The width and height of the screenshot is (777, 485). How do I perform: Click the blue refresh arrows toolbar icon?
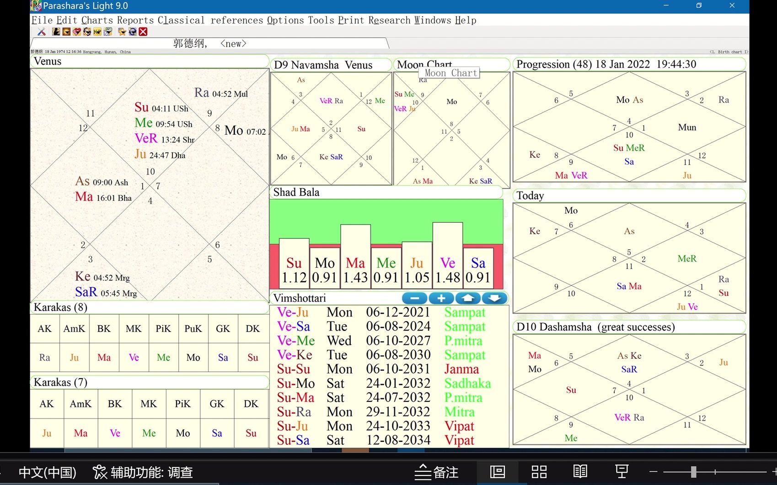pyautogui.click(x=133, y=32)
